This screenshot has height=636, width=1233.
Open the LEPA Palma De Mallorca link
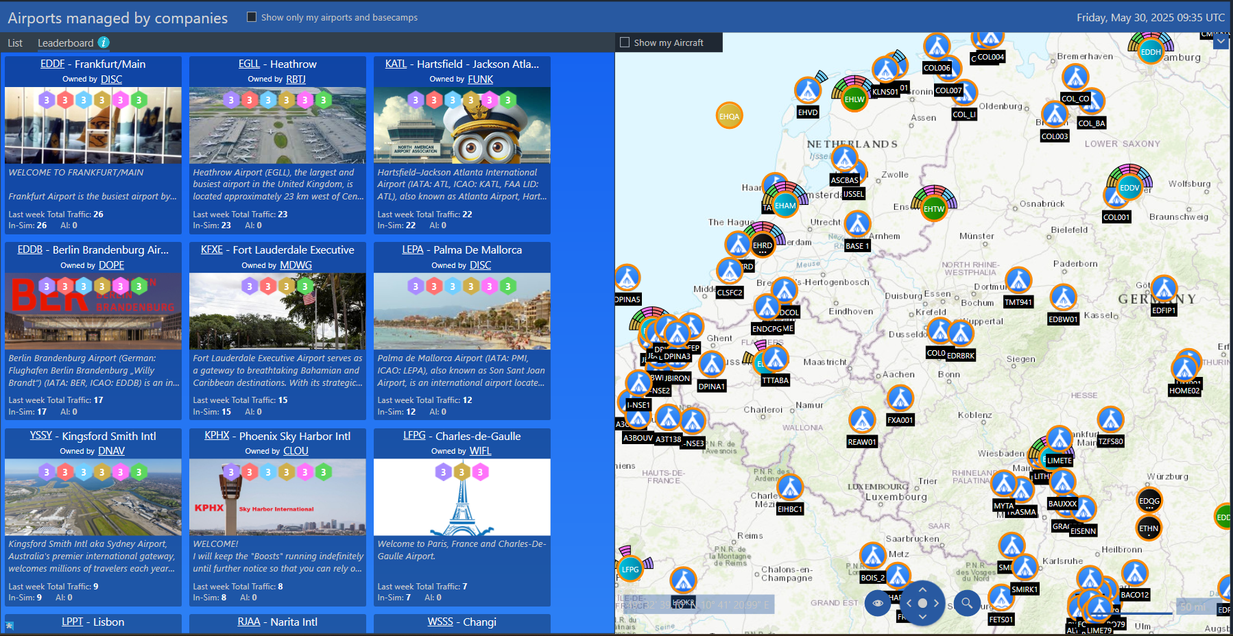coord(413,249)
